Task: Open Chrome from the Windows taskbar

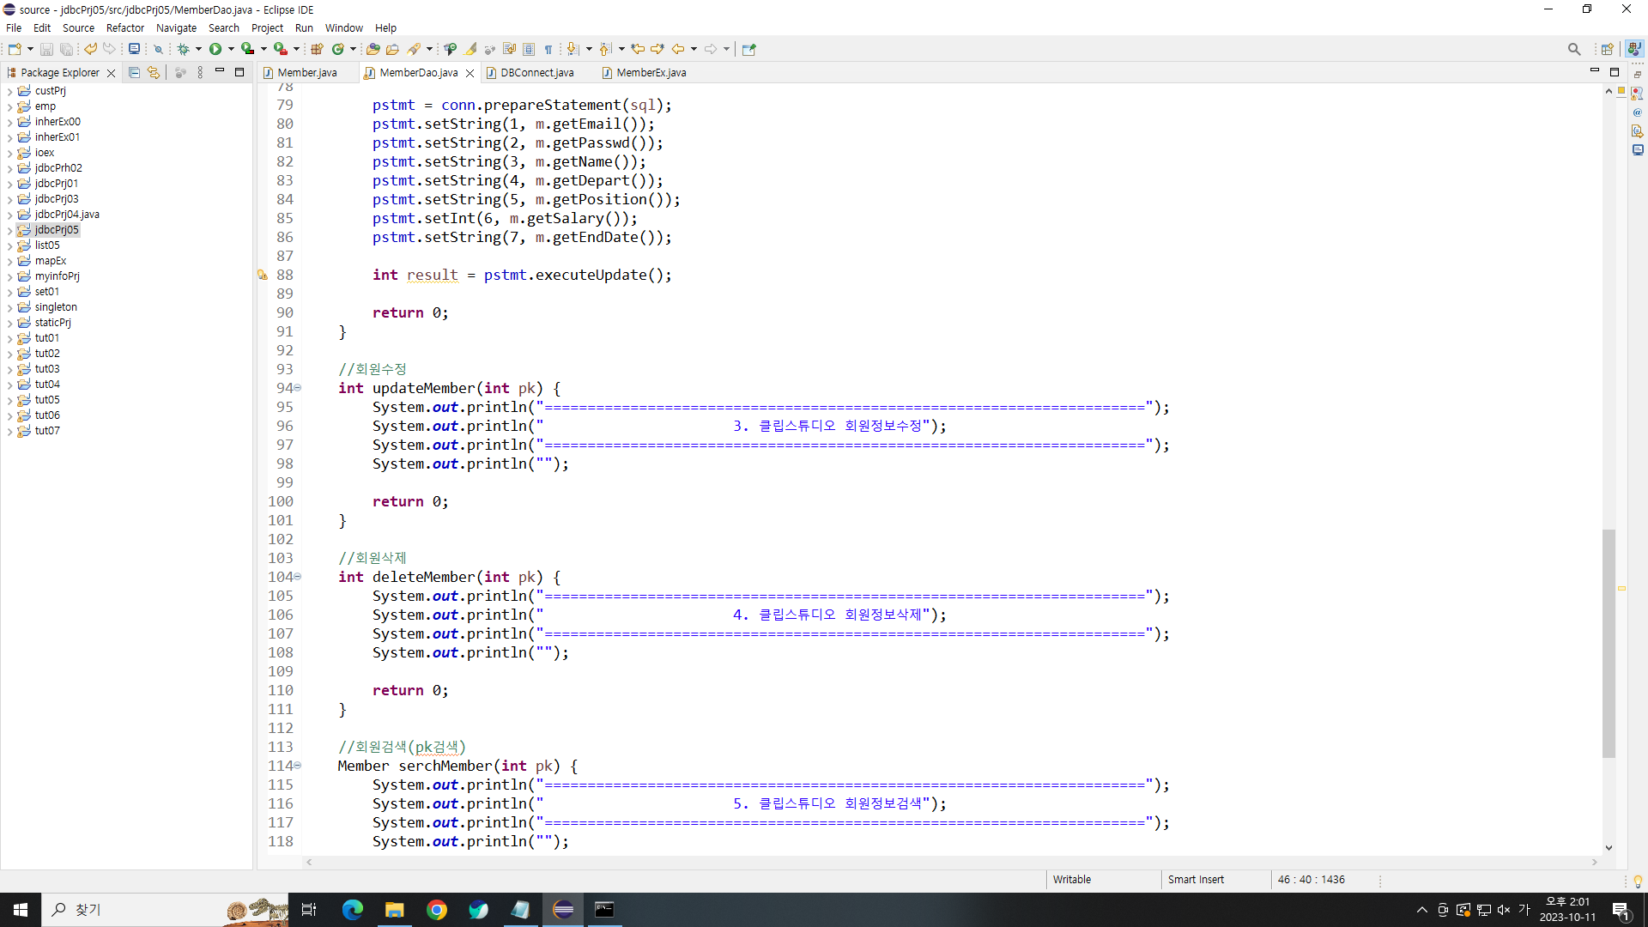Action: point(436,910)
